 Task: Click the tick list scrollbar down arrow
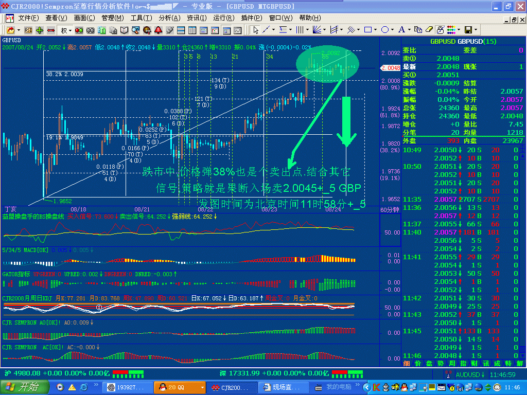(x=523, y=355)
